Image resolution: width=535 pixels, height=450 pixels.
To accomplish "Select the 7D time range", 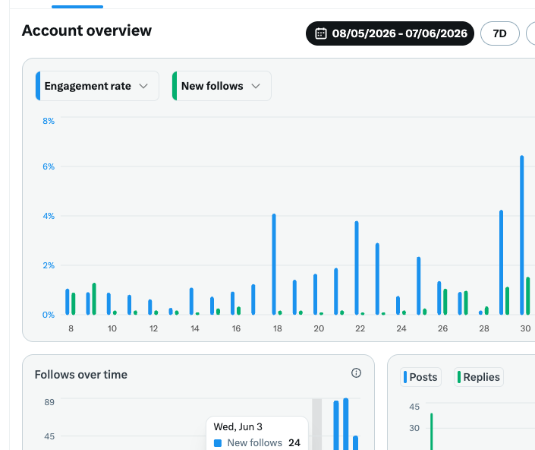I will point(500,33).
